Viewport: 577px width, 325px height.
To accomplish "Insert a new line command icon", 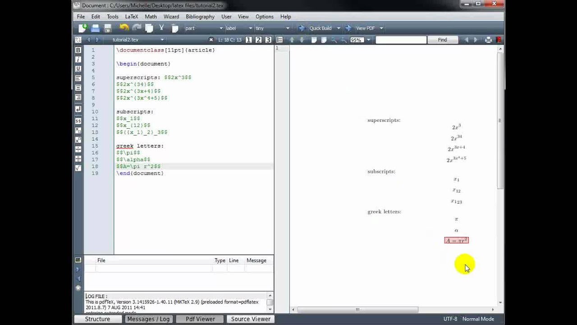I will click(x=78, y=109).
